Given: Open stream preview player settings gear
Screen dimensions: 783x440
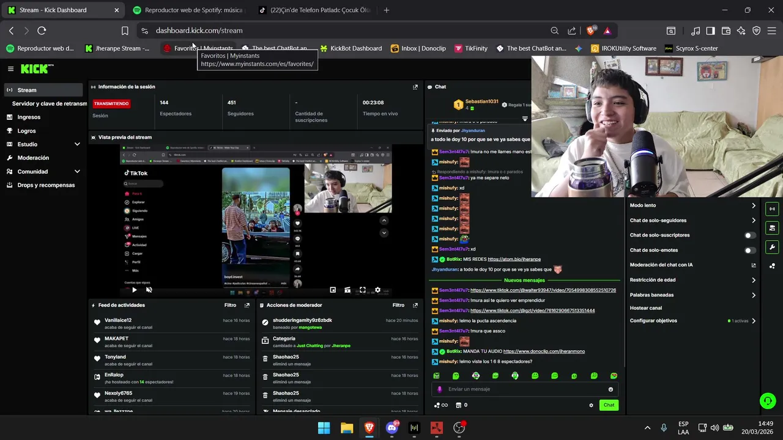Looking at the screenshot, I should pyautogui.click(x=377, y=290).
